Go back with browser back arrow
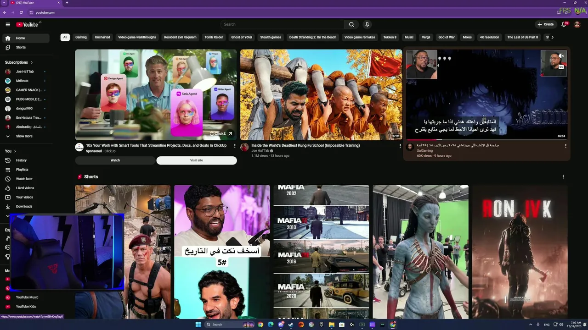Image resolution: width=588 pixels, height=330 pixels. coord(5,12)
